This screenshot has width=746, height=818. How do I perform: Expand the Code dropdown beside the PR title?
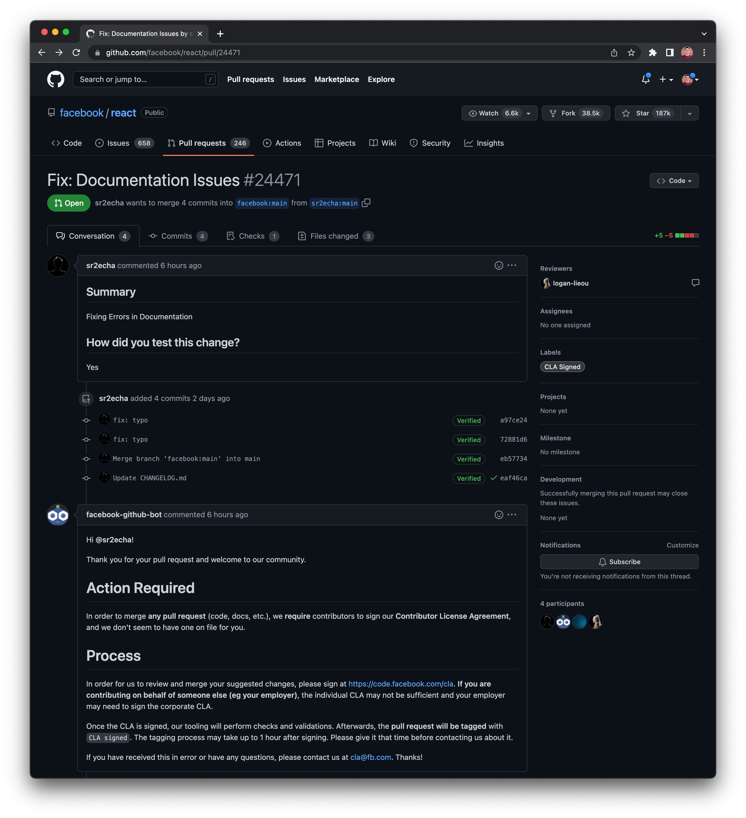click(674, 181)
